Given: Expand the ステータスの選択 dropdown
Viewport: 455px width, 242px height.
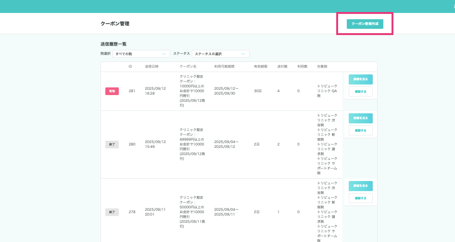Looking at the screenshot, I should (220, 54).
